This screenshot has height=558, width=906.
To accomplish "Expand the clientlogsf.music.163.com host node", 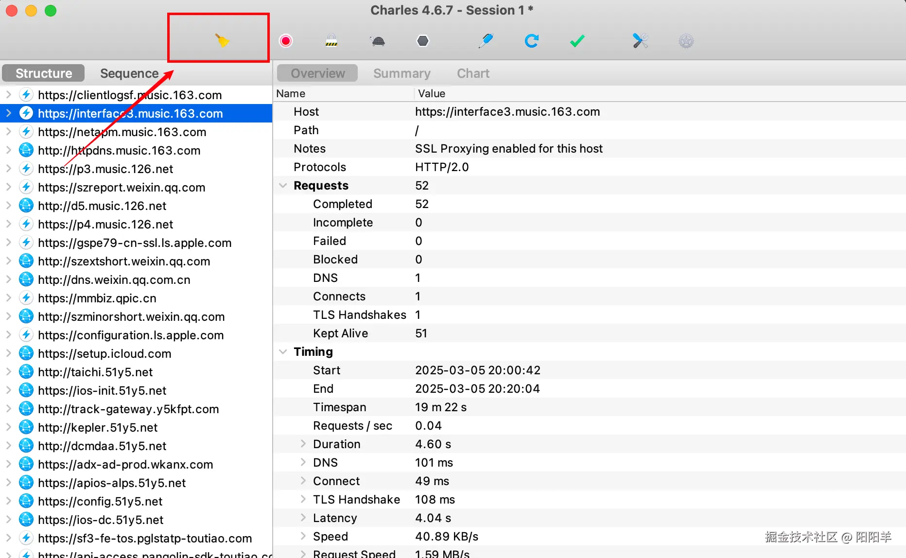I will click(8, 95).
